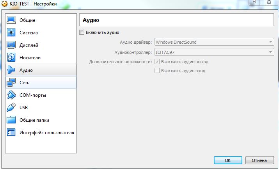Open COM-порты via its connector icon
This screenshot has width=279, height=169.
tap(11, 95)
